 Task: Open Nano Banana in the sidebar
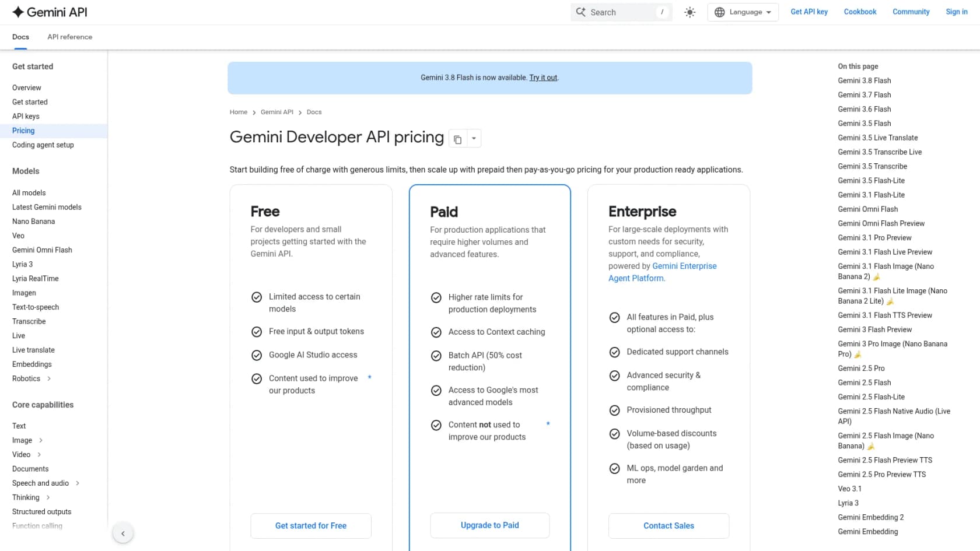pyautogui.click(x=33, y=222)
